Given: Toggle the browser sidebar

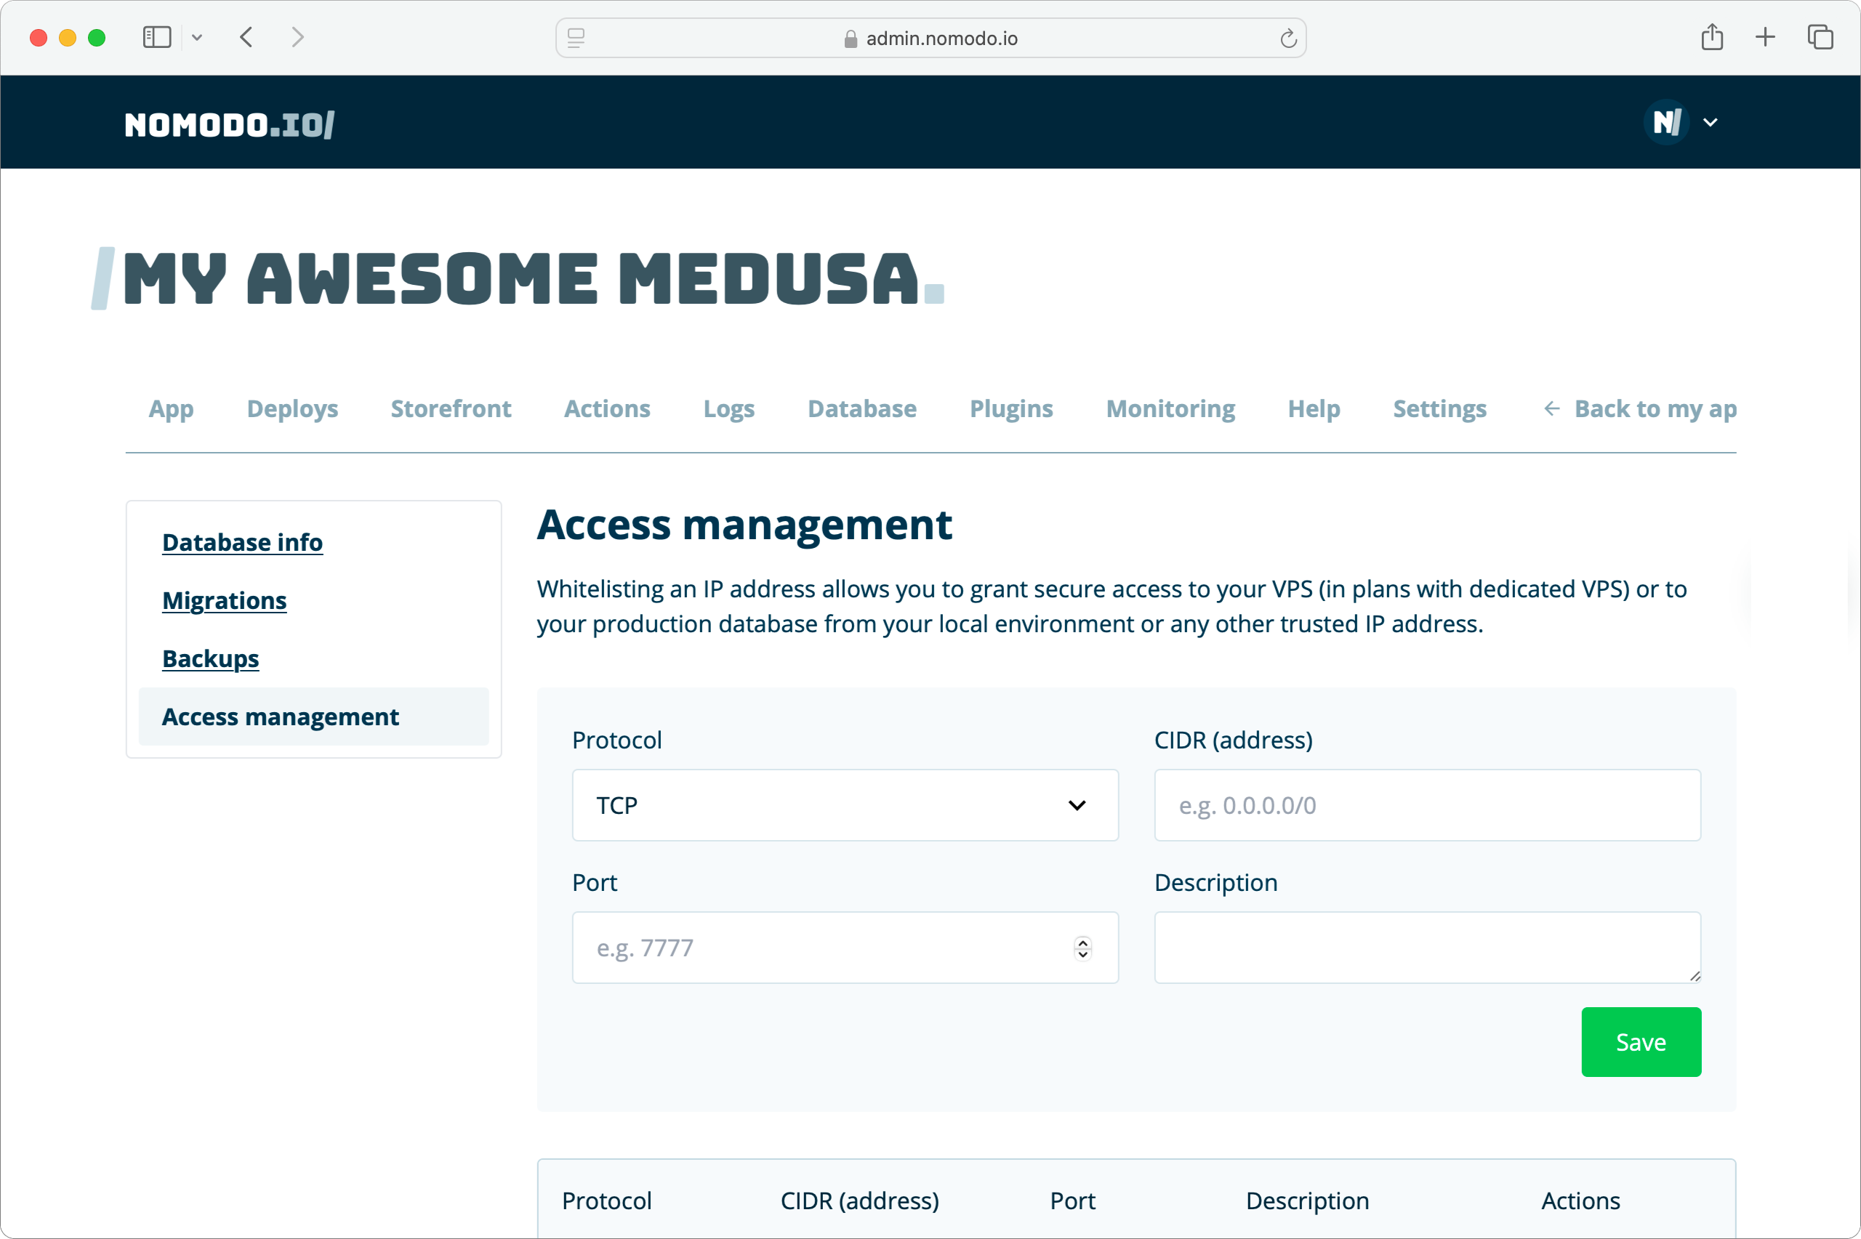Looking at the screenshot, I should [156, 36].
